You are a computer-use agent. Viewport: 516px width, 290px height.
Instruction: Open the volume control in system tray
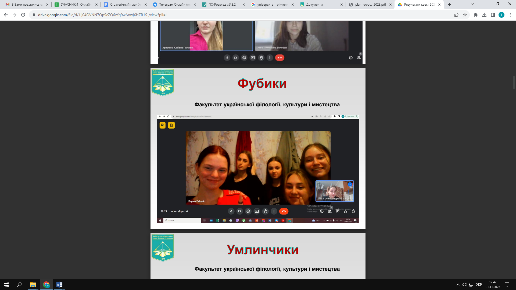click(x=464, y=285)
